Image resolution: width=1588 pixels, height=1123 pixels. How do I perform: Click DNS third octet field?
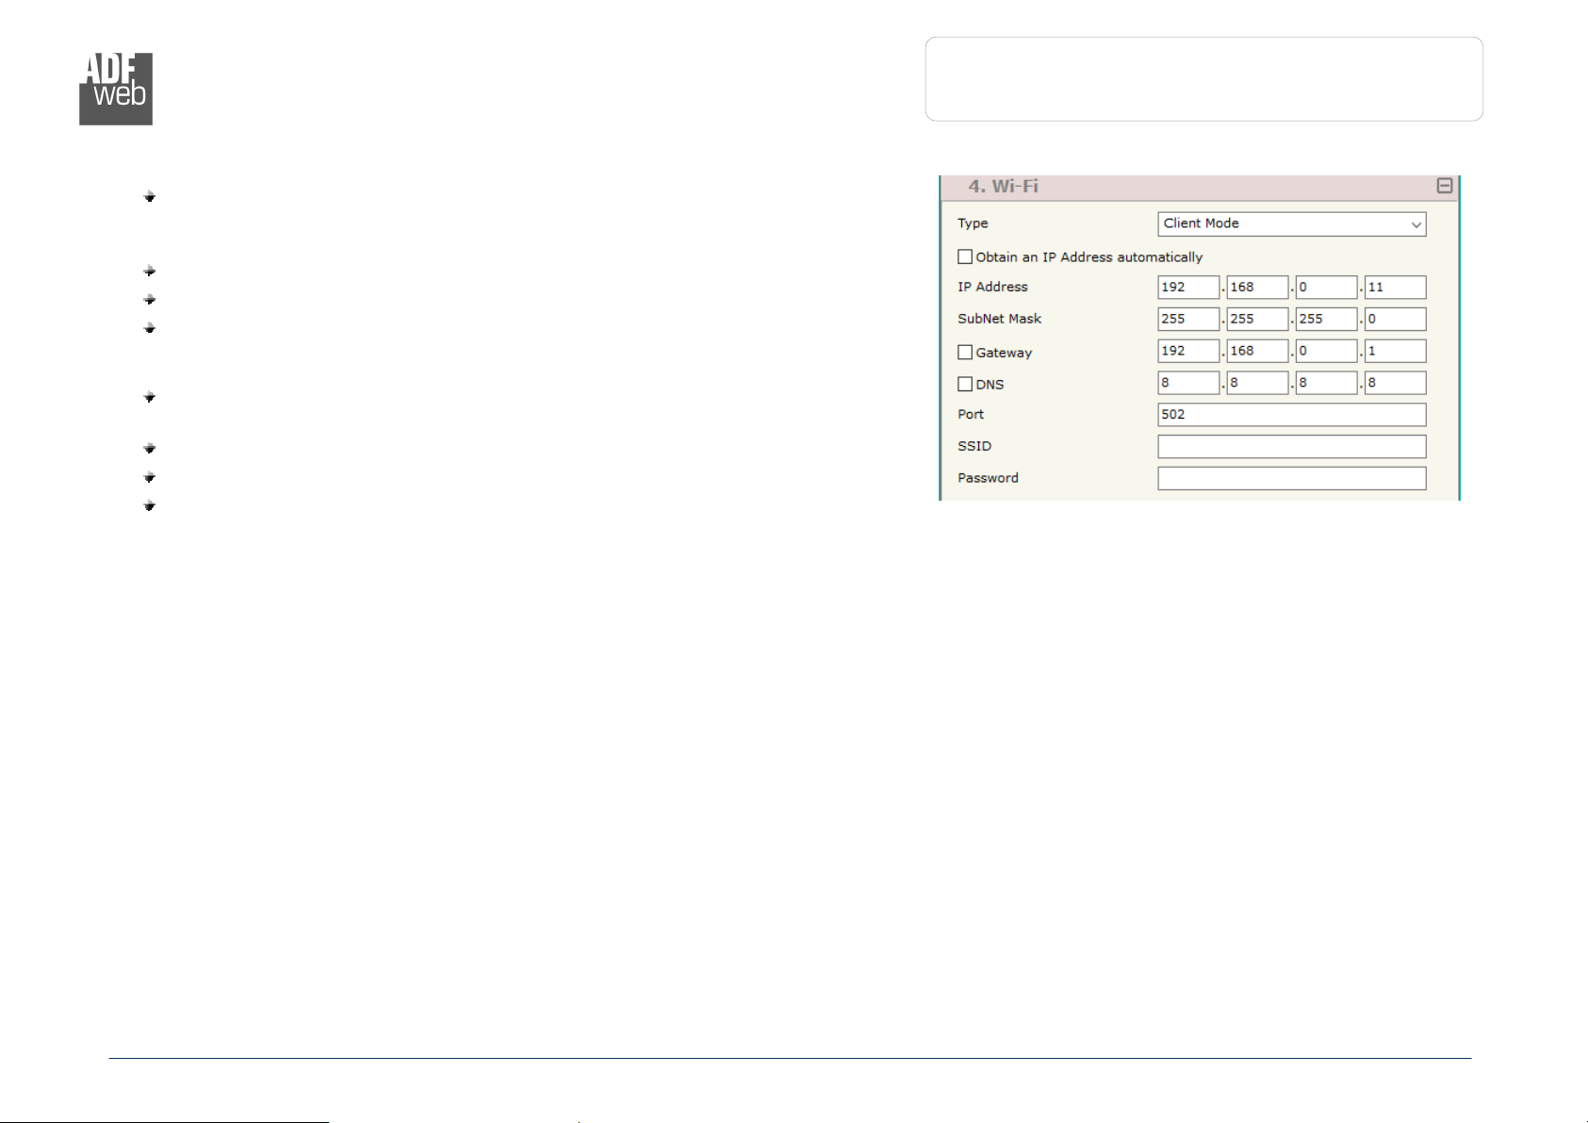click(x=1326, y=383)
